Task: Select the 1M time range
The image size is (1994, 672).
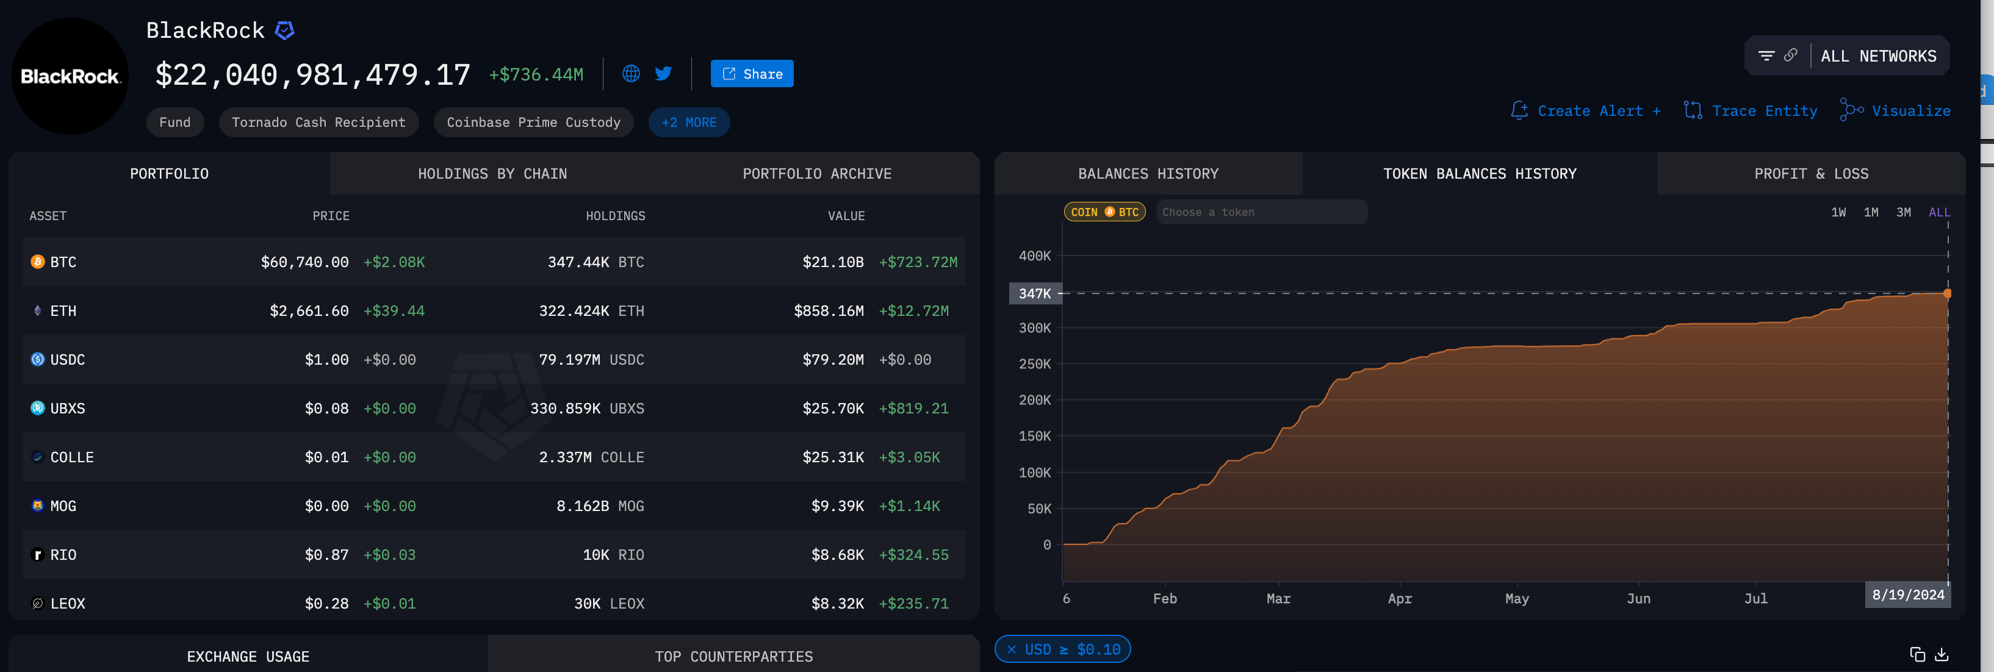Action: click(x=1871, y=212)
